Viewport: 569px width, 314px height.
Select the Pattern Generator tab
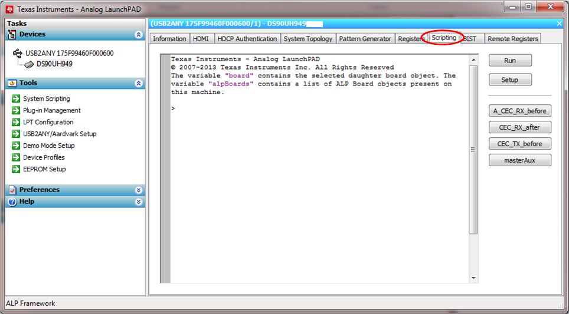pyautogui.click(x=365, y=39)
